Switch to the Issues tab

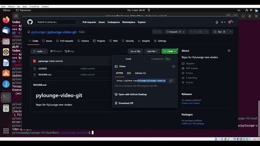tap(47, 41)
